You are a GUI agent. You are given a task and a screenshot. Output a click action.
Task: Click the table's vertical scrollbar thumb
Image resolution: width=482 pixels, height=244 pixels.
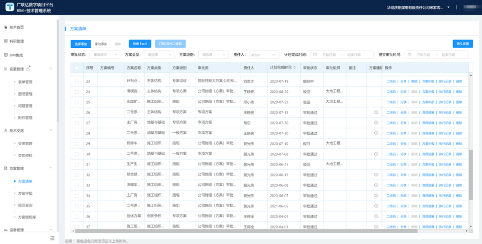pyautogui.click(x=471, y=175)
